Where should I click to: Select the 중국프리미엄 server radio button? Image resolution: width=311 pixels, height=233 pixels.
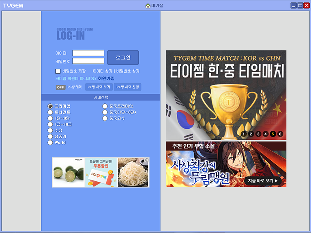pyautogui.click(x=105, y=106)
